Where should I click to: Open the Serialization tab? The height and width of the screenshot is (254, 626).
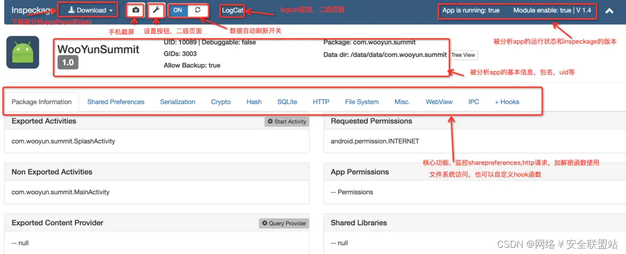pyautogui.click(x=178, y=102)
